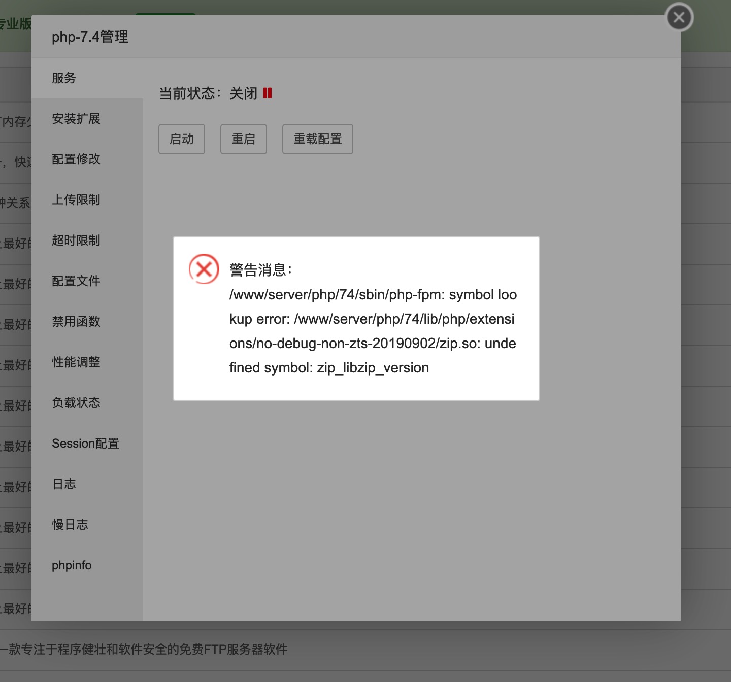
Task: Click the red error icon in warning message
Action: [x=204, y=269]
